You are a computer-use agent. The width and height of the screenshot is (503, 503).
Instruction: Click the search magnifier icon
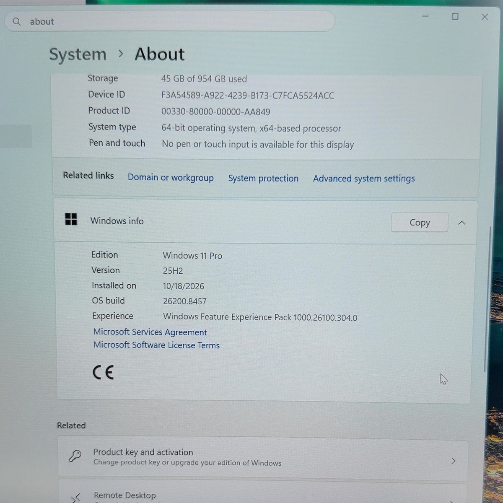(17, 21)
